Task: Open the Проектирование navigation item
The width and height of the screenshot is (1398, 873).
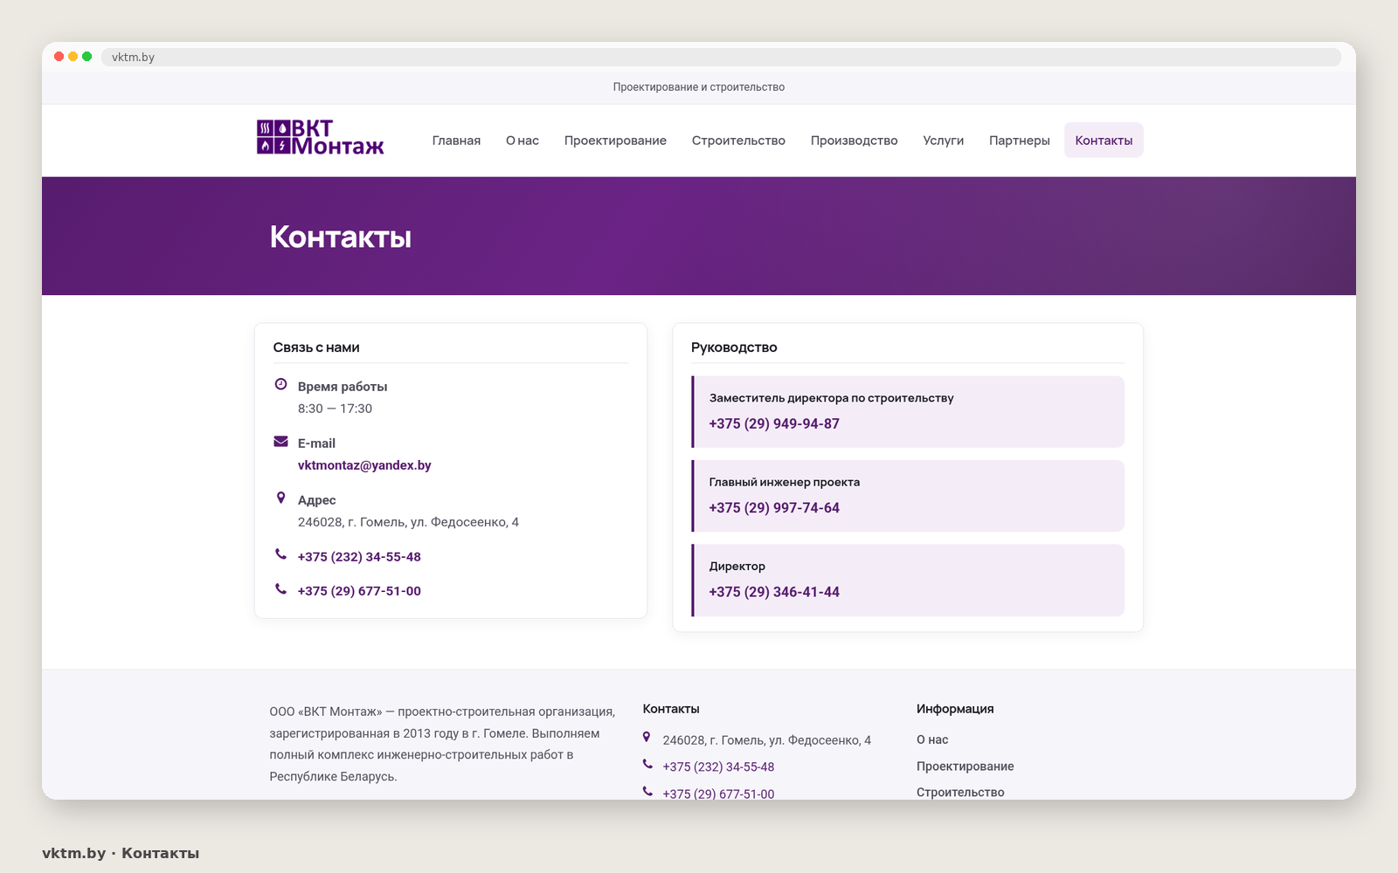Action: (x=615, y=141)
